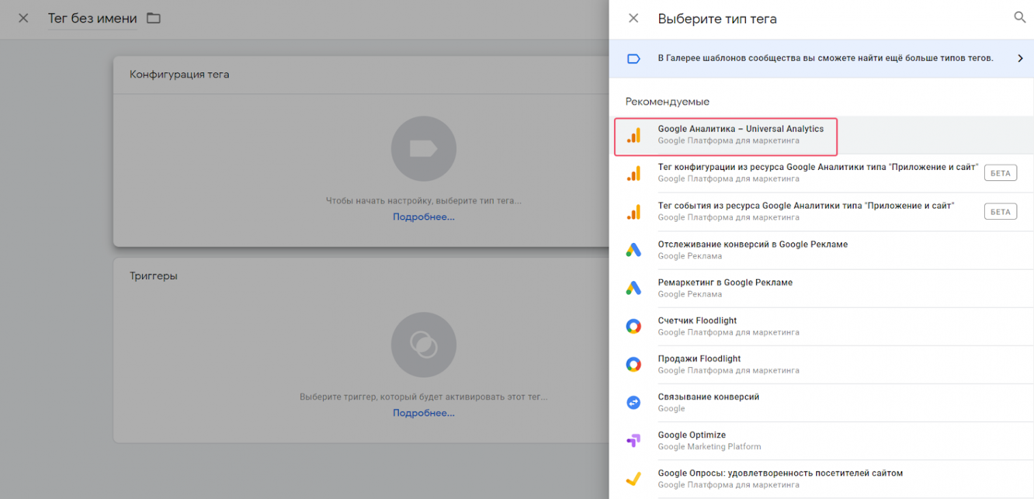Select 'Счетчик Floodlight' tag type

pos(821,326)
